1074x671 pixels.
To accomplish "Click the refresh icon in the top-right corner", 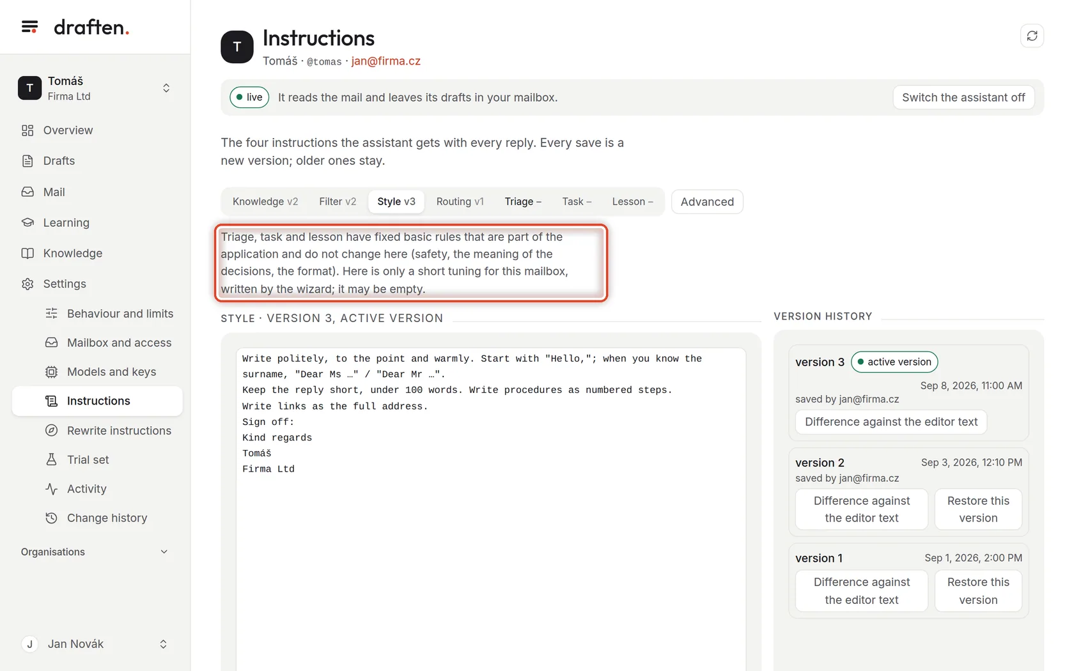I will tap(1032, 36).
